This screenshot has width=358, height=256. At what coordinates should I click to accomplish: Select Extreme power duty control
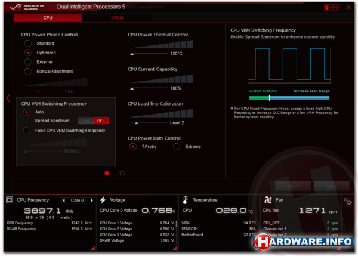176,147
